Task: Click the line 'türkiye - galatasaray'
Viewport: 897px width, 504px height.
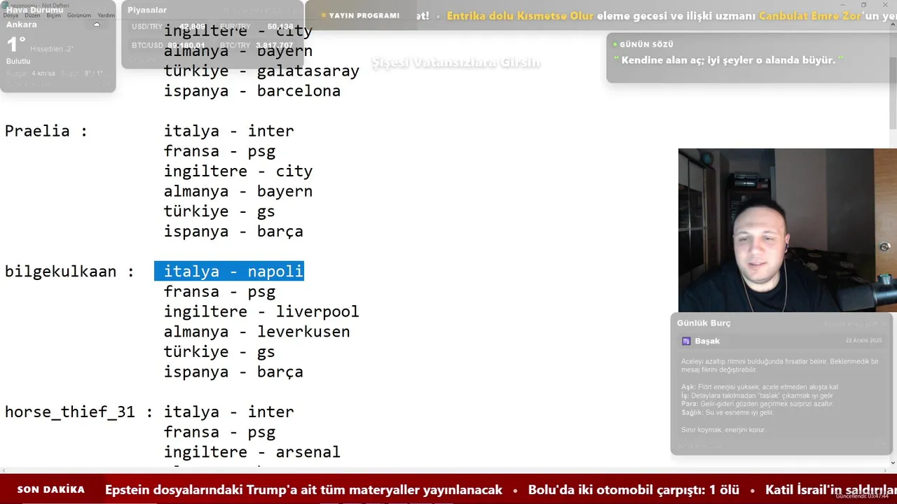Action: 261,71
